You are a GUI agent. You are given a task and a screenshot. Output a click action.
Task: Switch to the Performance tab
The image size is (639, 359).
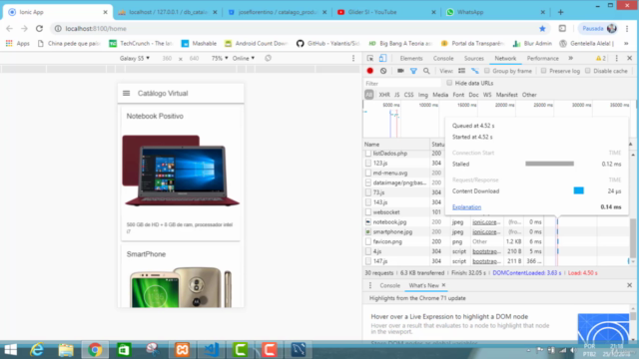(x=542, y=58)
